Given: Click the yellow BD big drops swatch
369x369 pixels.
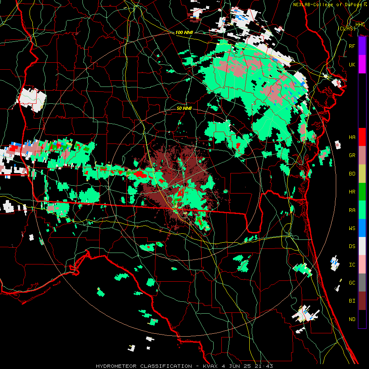Looking at the screenshot, I should (x=362, y=173).
